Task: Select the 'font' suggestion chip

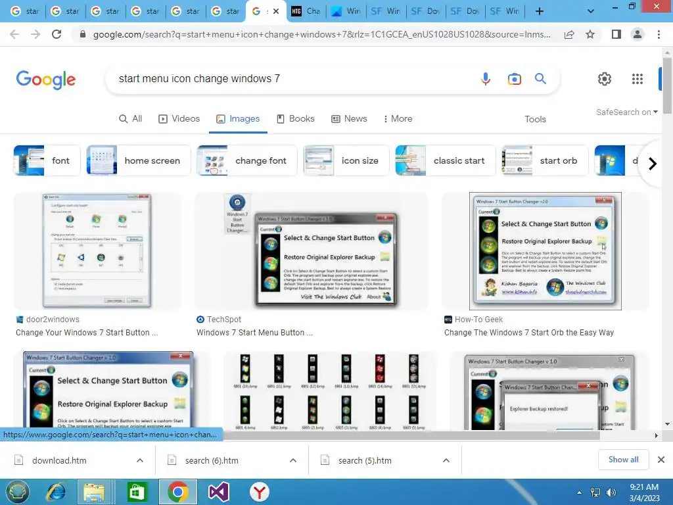Action: tap(47, 160)
